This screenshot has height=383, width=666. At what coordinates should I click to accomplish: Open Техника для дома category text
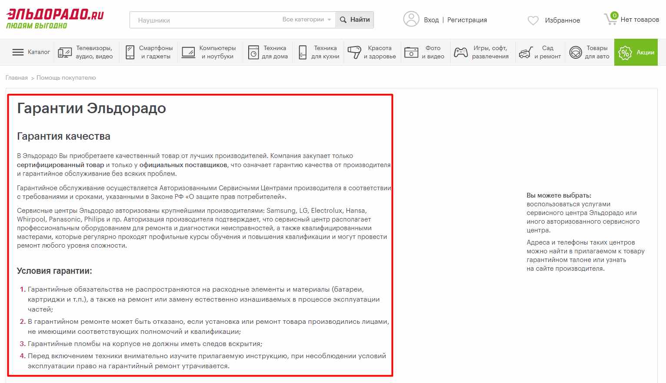(x=275, y=52)
